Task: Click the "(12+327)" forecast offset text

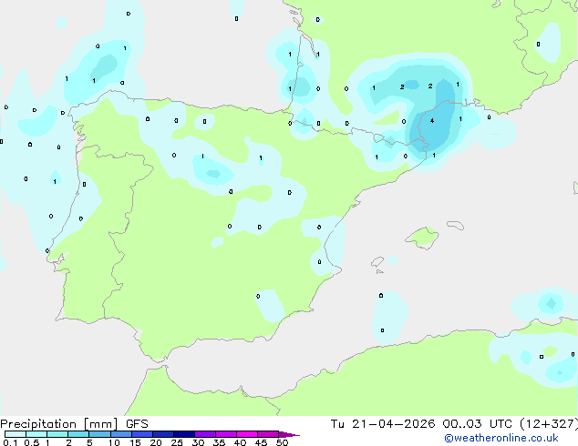Action: click(549, 424)
